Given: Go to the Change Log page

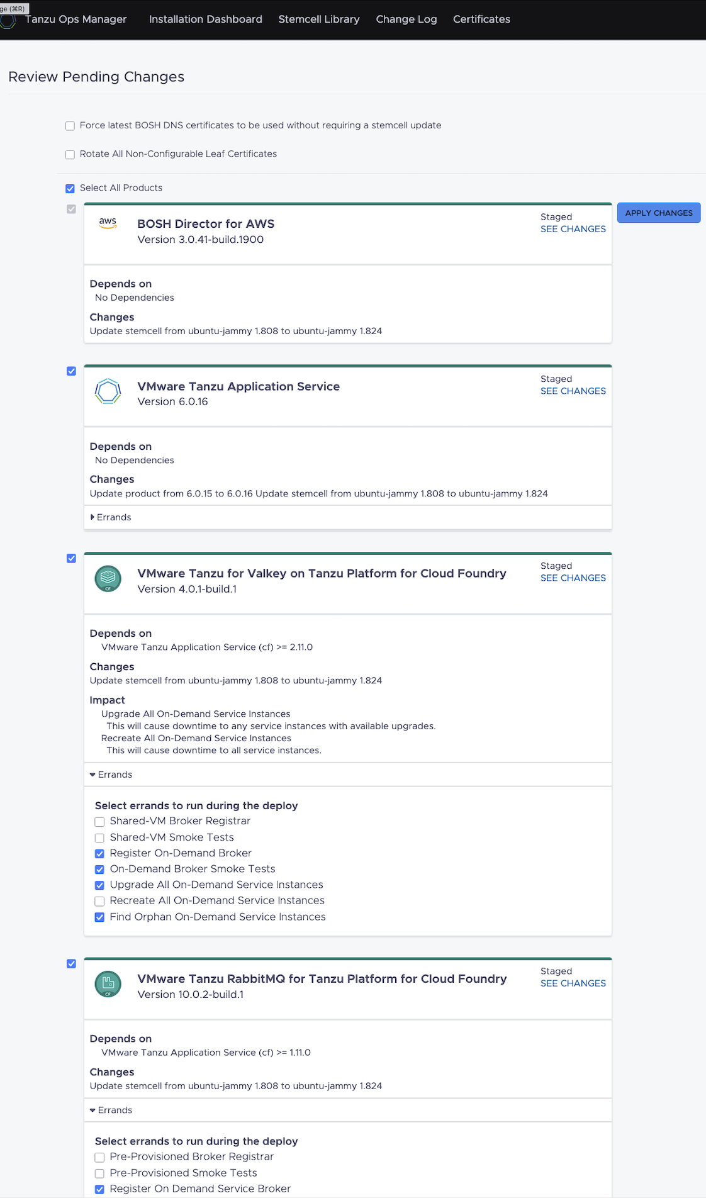Looking at the screenshot, I should point(406,20).
